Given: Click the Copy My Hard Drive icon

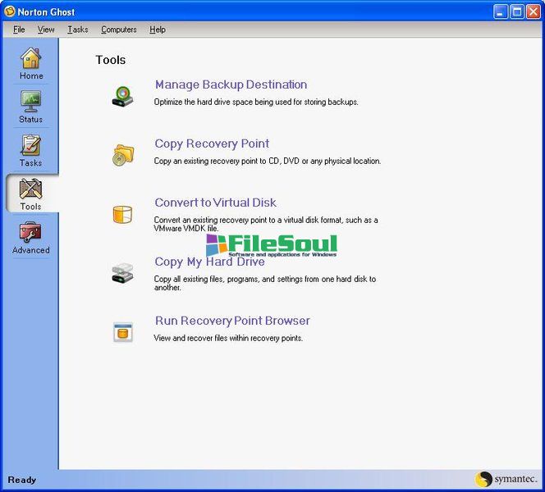Looking at the screenshot, I should (122, 273).
